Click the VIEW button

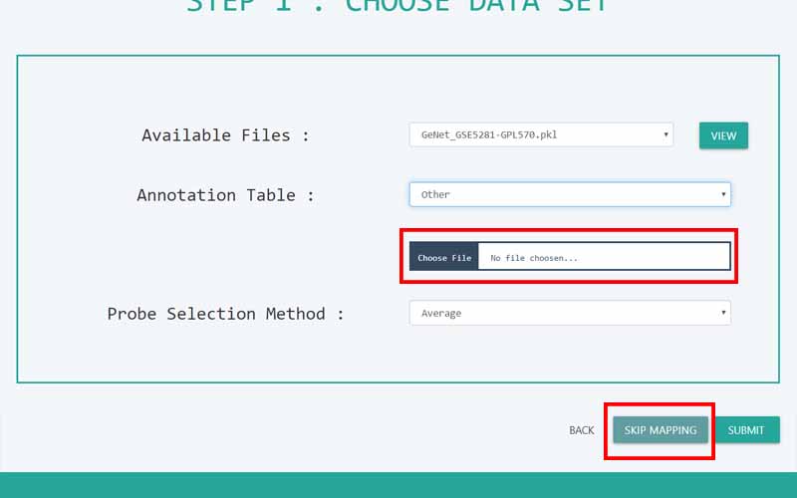click(x=723, y=135)
